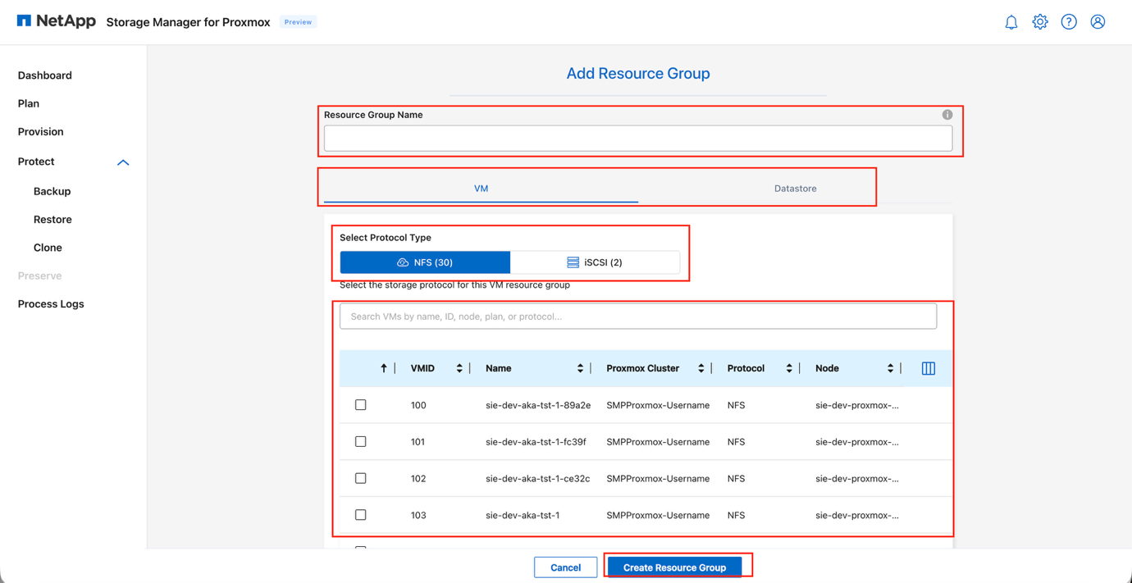1132x583 pixels.
Task: Click the search VMs input field
Action: click(637, 316)
